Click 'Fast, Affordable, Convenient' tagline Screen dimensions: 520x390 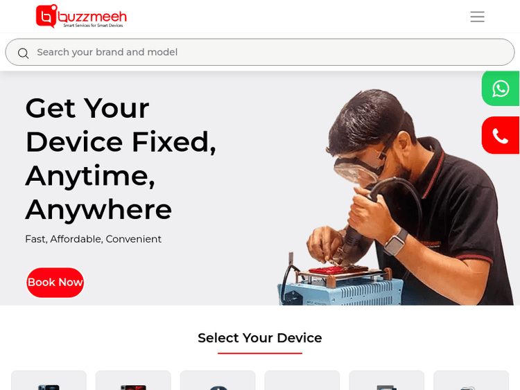[93, 239]
